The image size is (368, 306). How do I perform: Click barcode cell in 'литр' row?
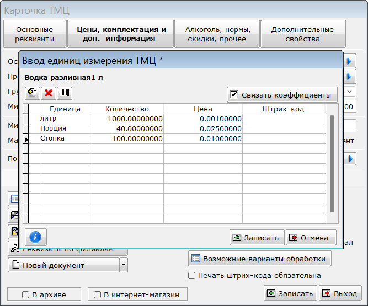(283, 119)
